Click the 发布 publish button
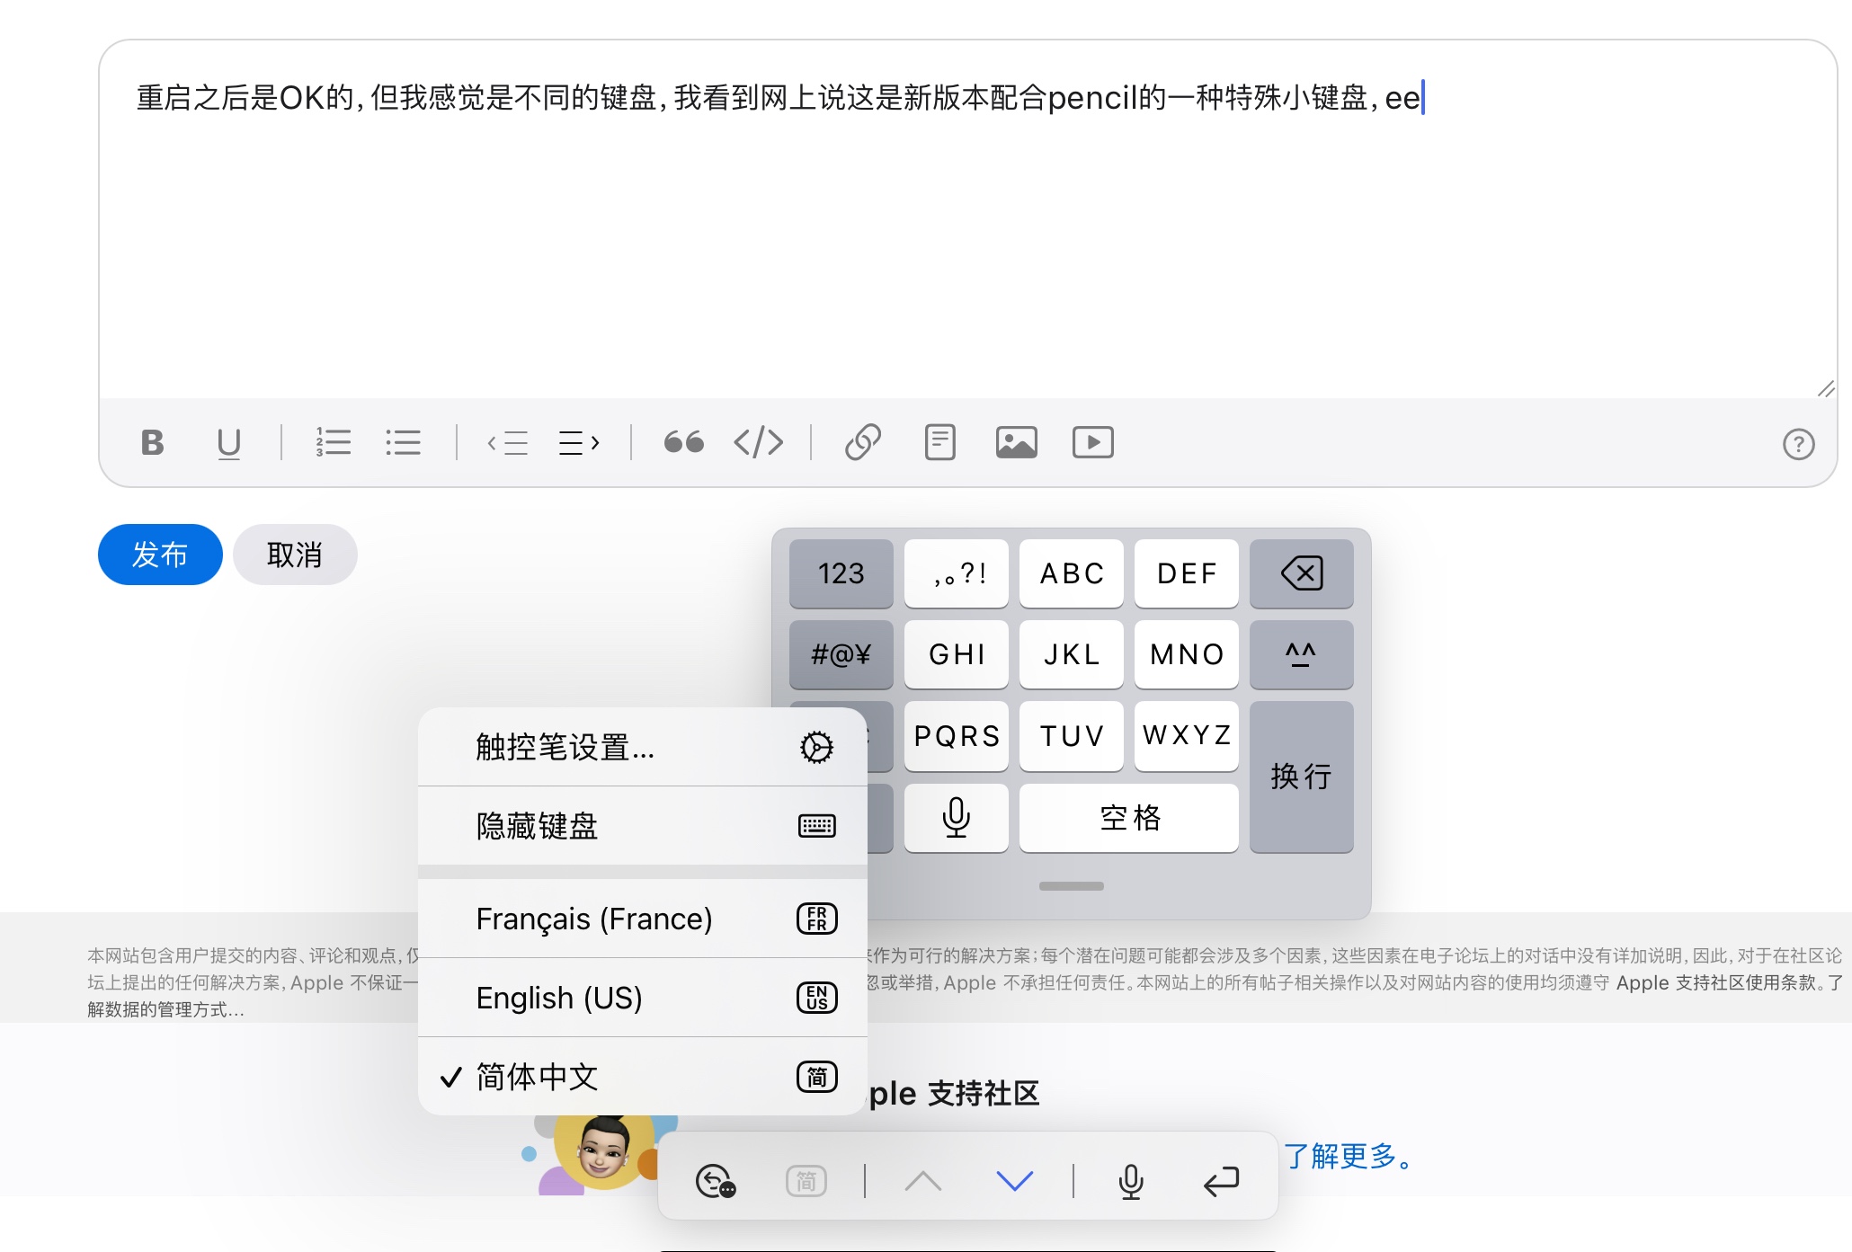1852x1252 pixels. click(160, 555)
